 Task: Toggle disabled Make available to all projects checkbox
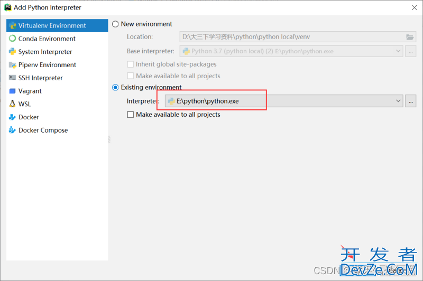(130, 76)
